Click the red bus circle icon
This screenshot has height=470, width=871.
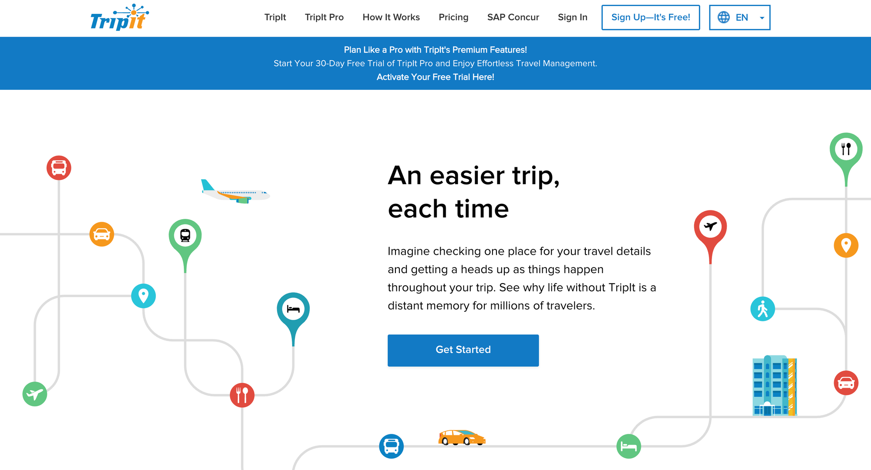59,168
